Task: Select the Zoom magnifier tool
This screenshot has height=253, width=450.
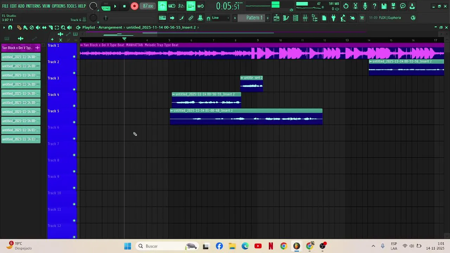Action: click(63, 27)
